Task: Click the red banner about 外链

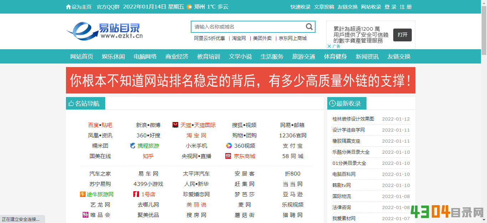Action: pos(241,80)
